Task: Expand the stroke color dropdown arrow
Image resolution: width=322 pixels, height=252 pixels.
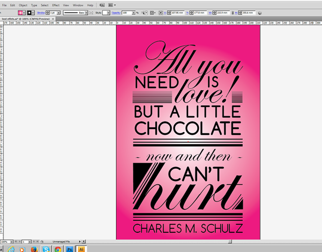Action: point(33,13)
